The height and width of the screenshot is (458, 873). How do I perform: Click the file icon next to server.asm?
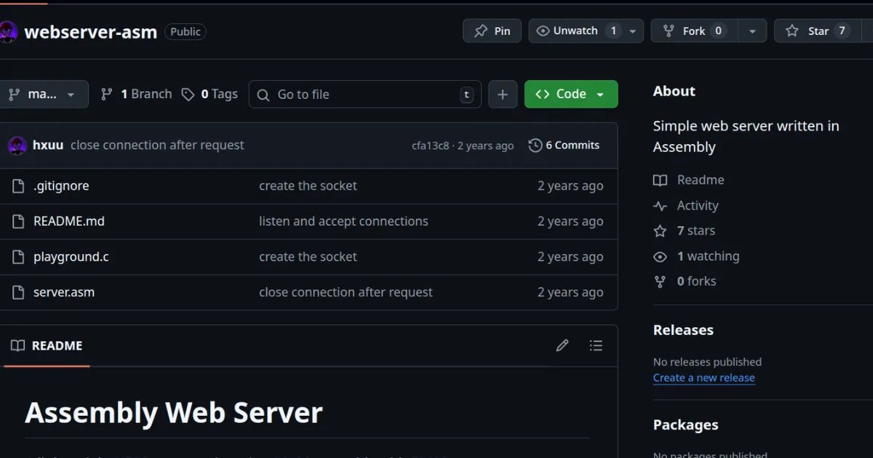click(x=18, y=292)
